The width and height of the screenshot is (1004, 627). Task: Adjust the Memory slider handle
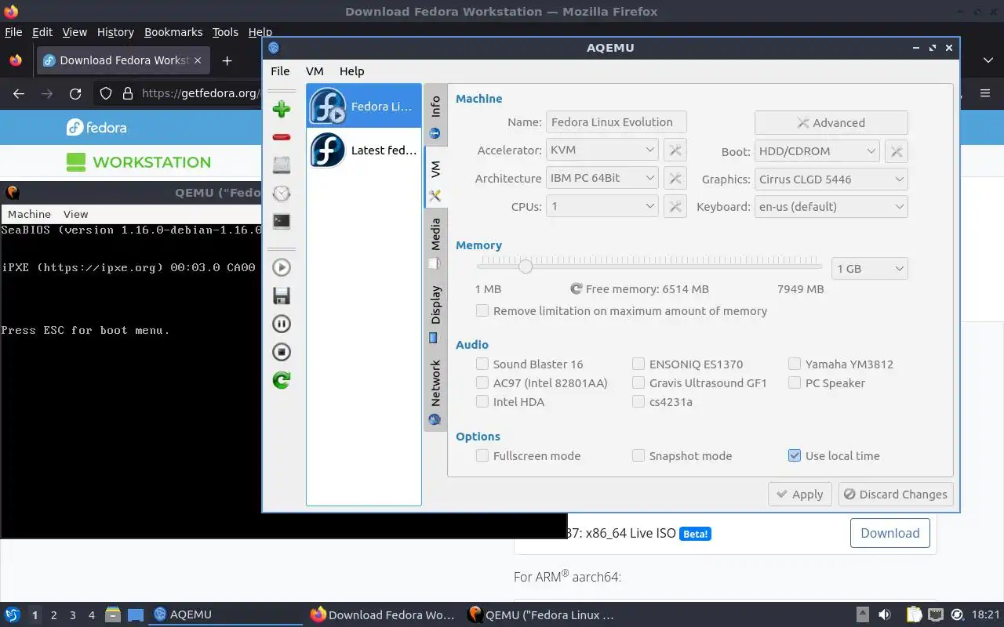[526, 266]
